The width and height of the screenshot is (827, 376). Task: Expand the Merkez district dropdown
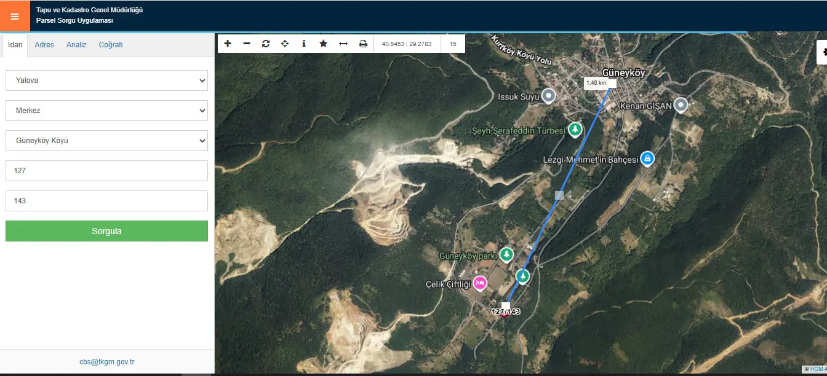click(x=106, y=111)
